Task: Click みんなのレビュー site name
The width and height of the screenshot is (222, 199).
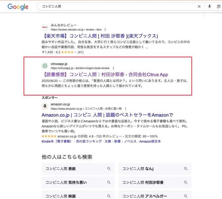Action: (64, 25)
